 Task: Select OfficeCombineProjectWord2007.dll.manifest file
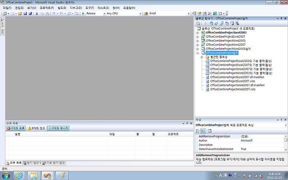(x=237, y=85)
